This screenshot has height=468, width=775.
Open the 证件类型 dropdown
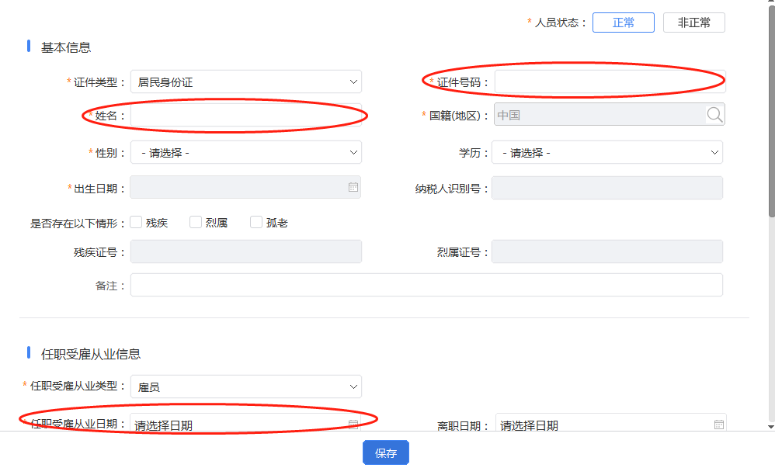(246, 81)
